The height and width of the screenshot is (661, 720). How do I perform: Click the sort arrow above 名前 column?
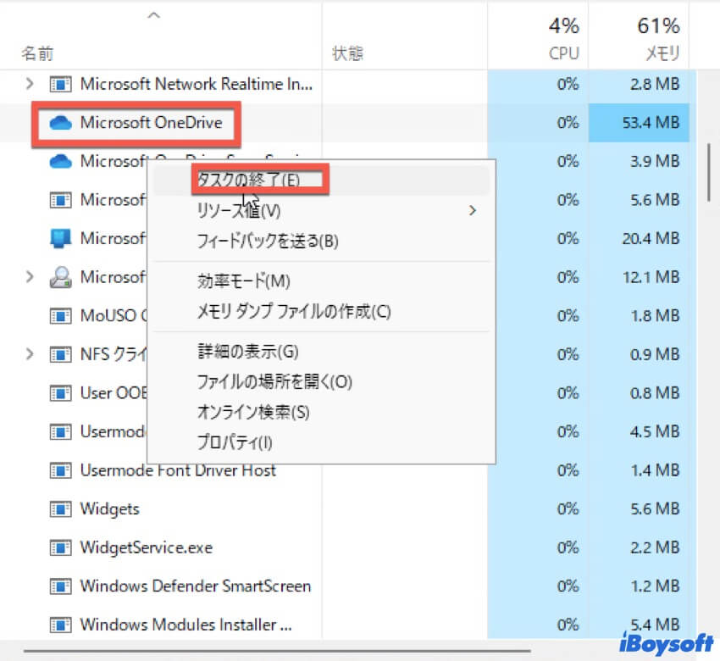154,15
